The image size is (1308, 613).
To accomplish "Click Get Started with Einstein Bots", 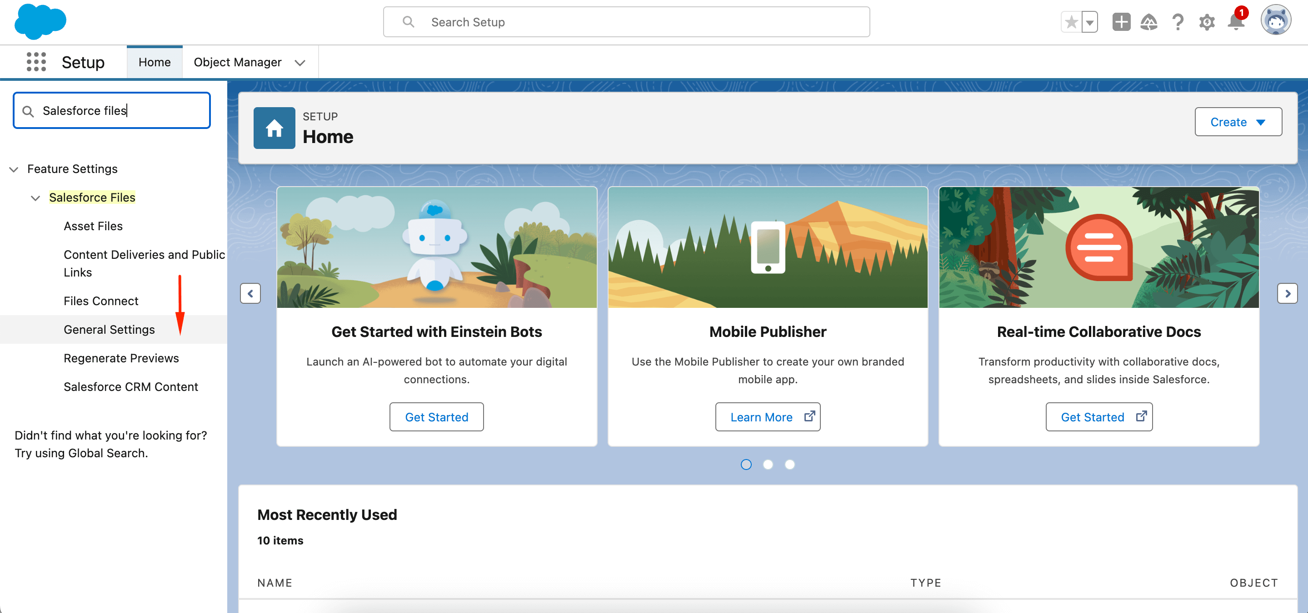I will pyautogui.click(x=437, y=417).
